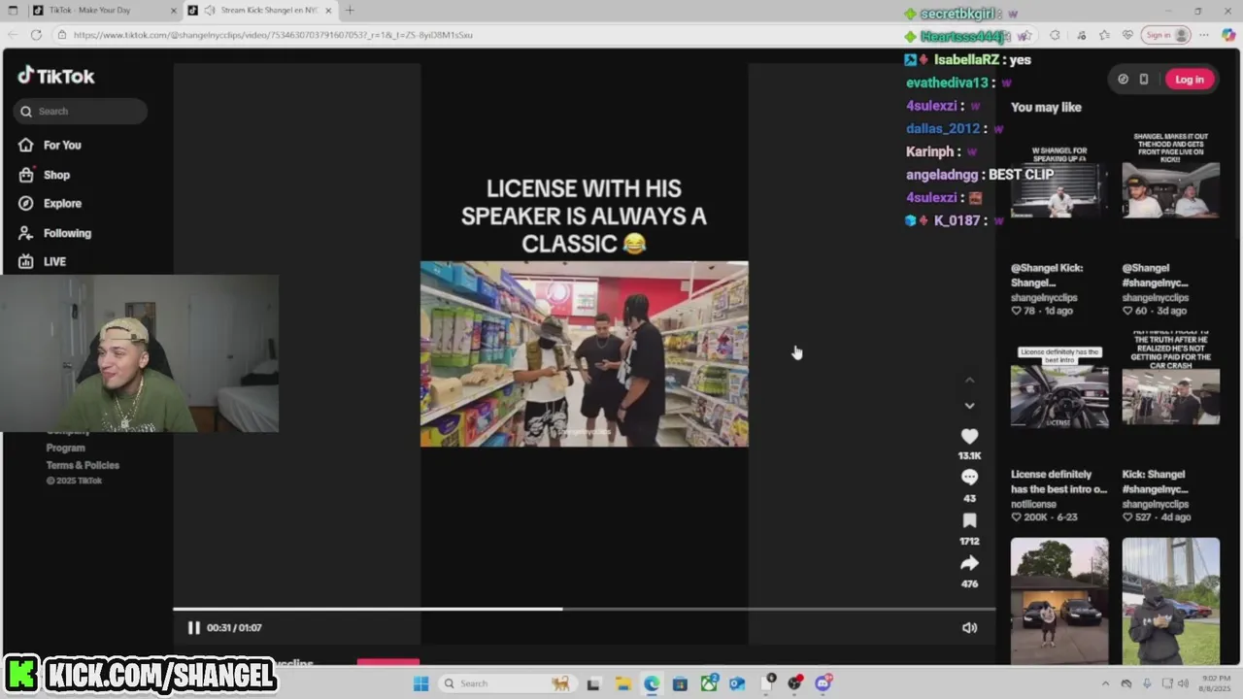Open the '@Shangel Kick: Shangel...' video title
The image size is (1243, 699).
(1047, 276)
